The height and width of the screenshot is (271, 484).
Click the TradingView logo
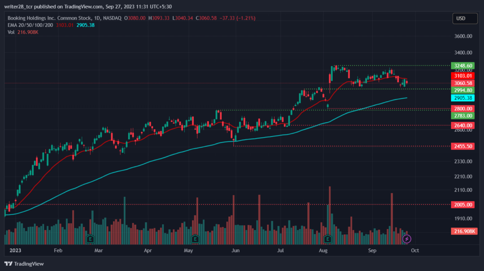[x=9, y=264]
